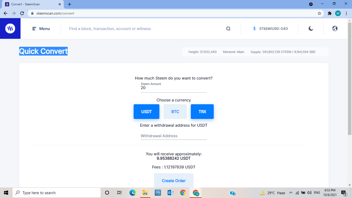
Task: Open Microsoft Edge from taskbar
Action: click(132, 193)
